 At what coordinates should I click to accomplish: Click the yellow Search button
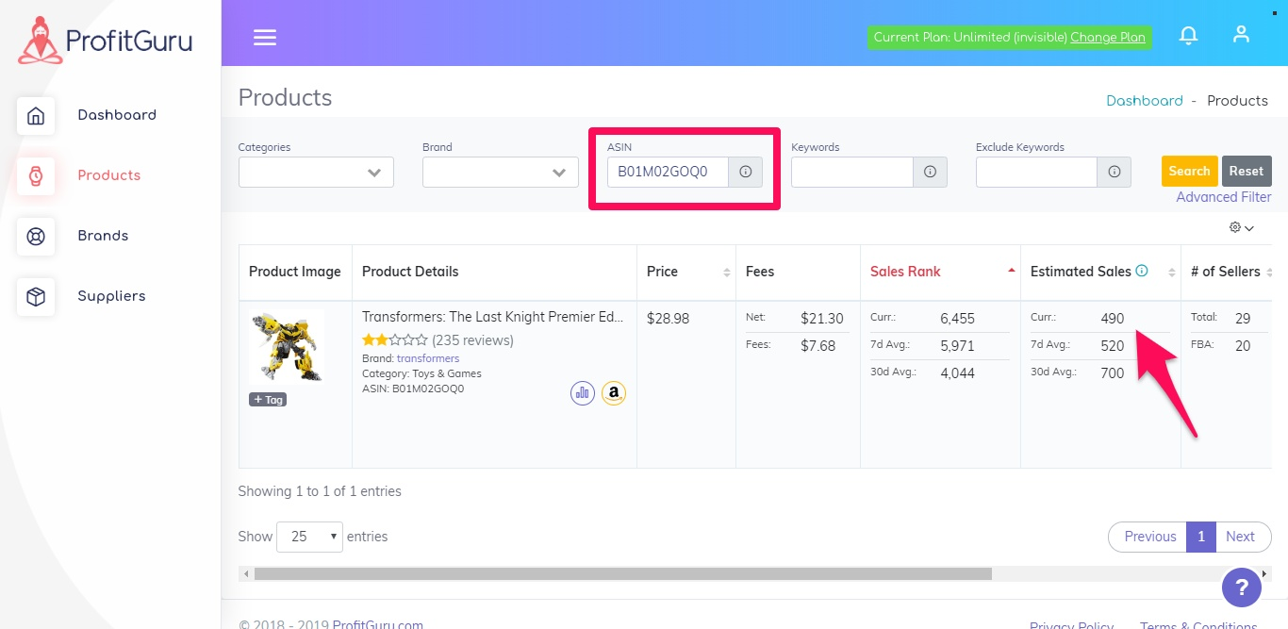point(1189,171)
